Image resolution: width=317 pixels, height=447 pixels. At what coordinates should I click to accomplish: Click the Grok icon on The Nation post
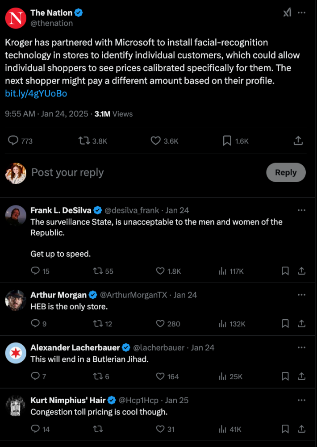click(287, 13)
